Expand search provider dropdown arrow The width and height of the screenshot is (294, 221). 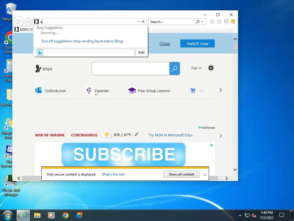click(202, 22)
